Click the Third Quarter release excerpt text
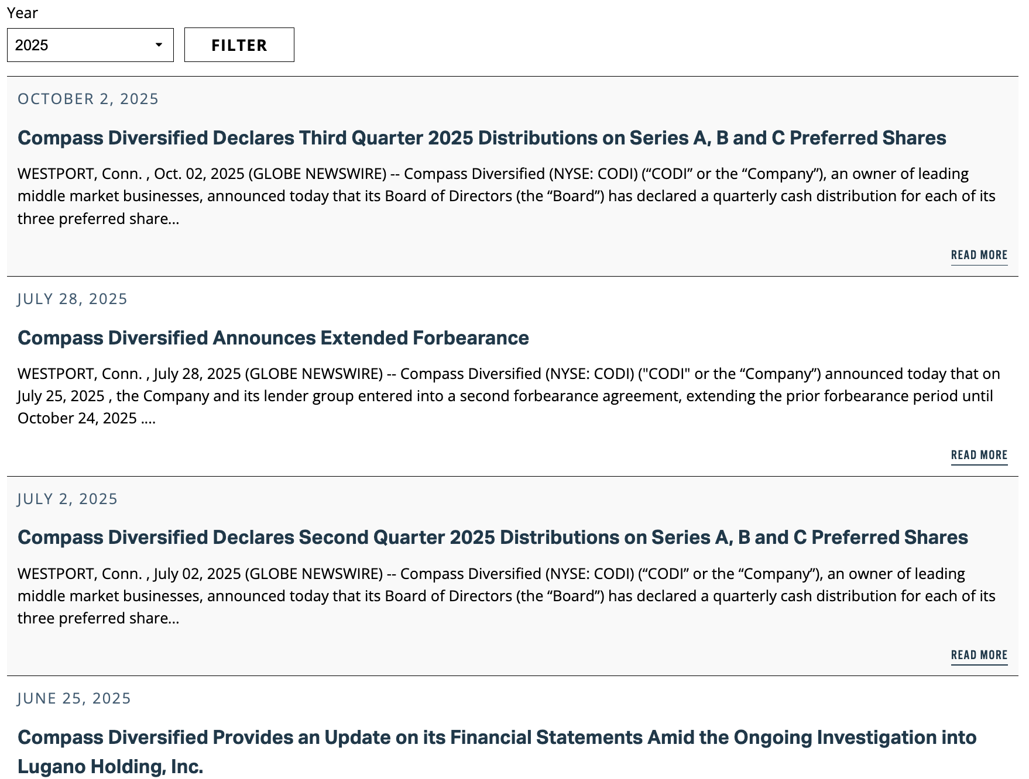1029x779 pixels. [x=506, y=196]
